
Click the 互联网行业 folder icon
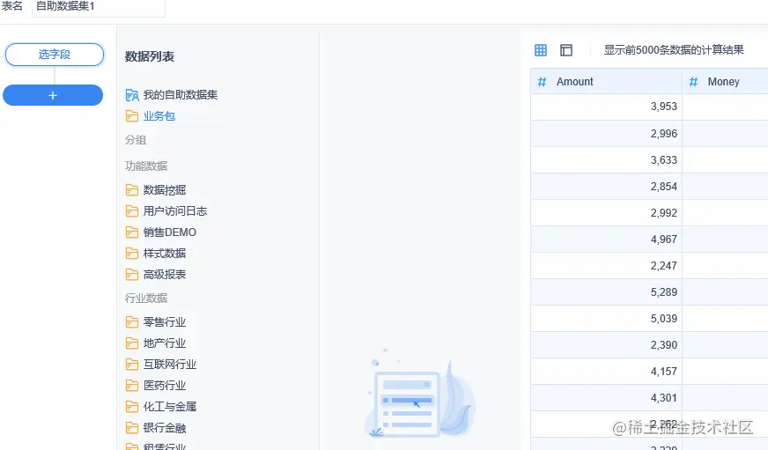(132, 365)
